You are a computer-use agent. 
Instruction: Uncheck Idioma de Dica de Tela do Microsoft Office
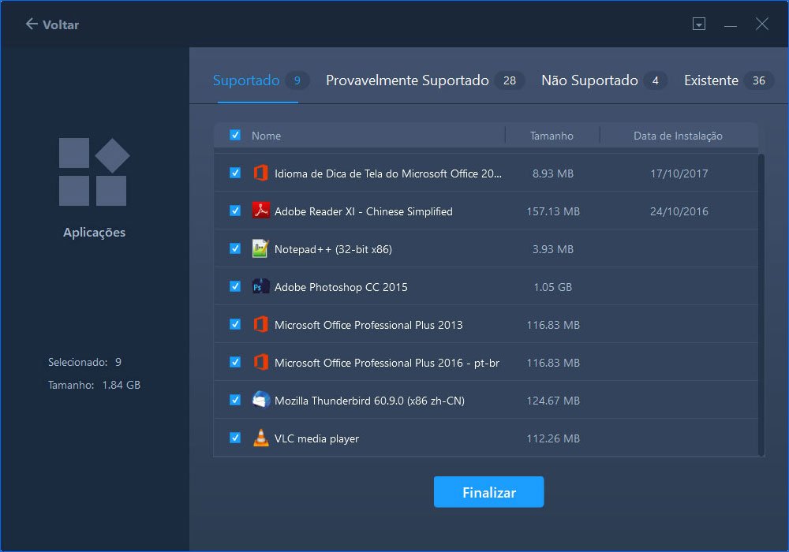[x=235, y=173]
